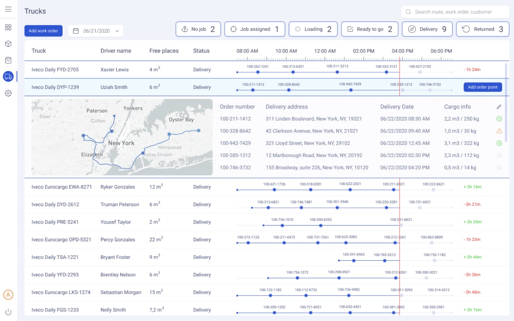Select the Delivery filter tab

click(427, 29)
